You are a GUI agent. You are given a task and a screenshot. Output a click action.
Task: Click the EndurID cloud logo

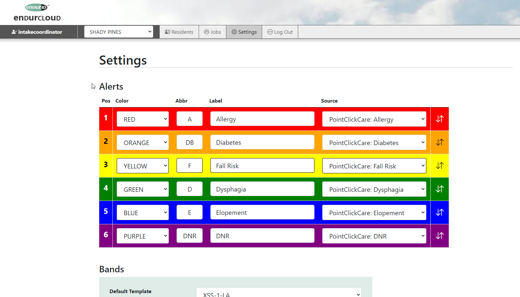(x=37, y=13)
